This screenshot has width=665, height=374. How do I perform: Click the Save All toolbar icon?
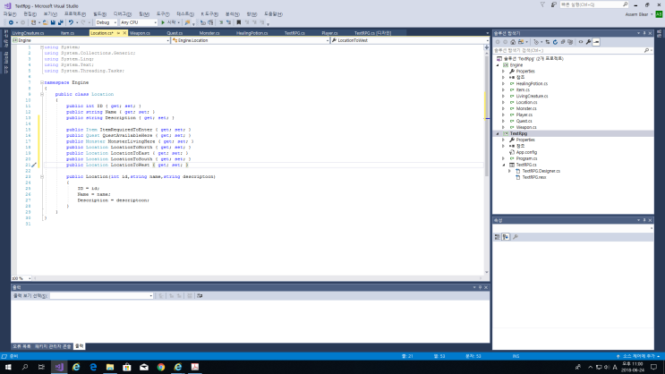(x=59, y=22)
